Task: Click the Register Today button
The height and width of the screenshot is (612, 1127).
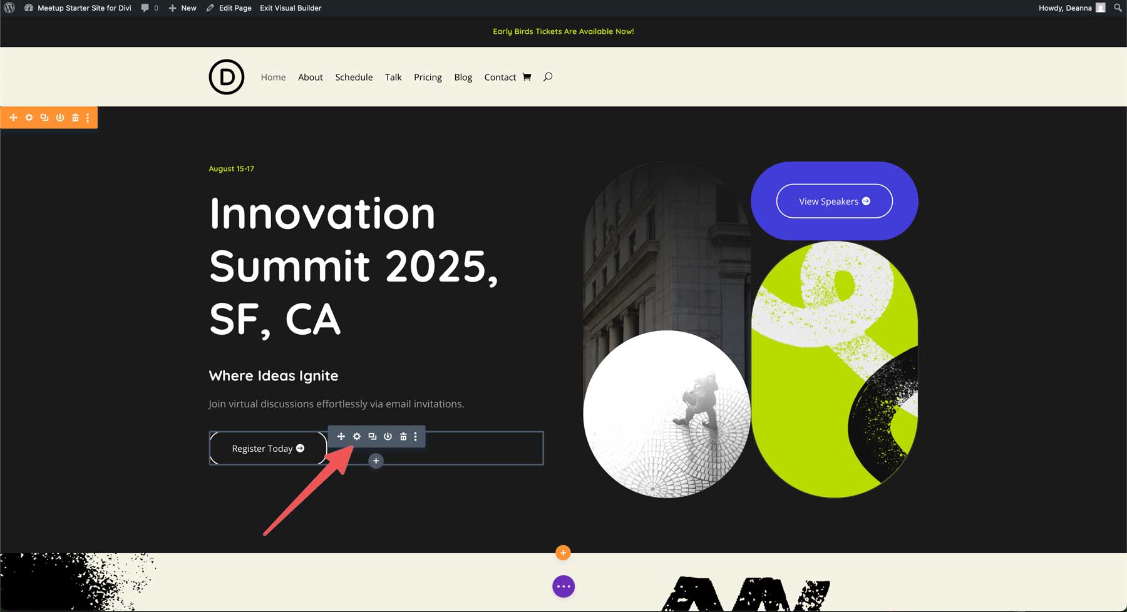Action: click(267, 448)
